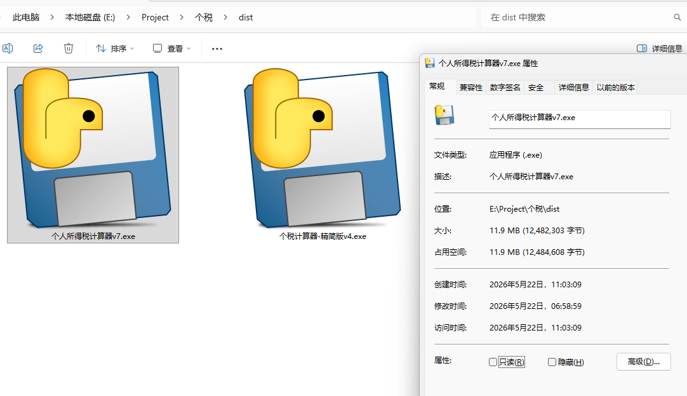Go to 此电脑 in breadcrumb
Viewport: 687px width, 396px height.
(x=26, y=18)
